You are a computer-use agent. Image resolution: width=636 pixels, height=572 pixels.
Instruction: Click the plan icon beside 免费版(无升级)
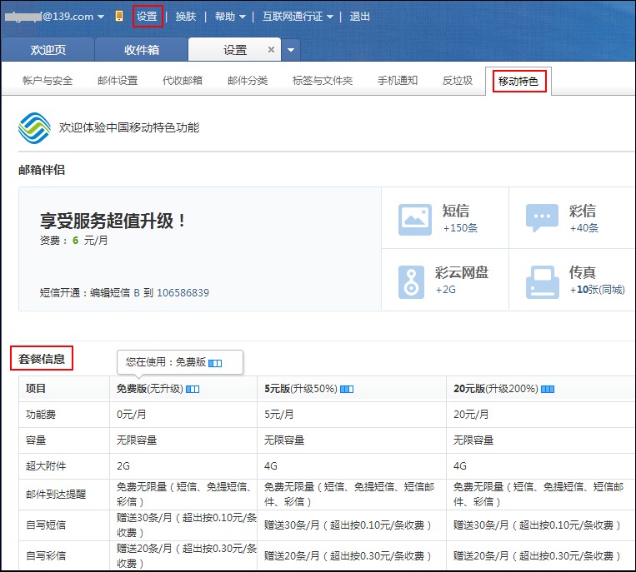(x=193, y=389)
